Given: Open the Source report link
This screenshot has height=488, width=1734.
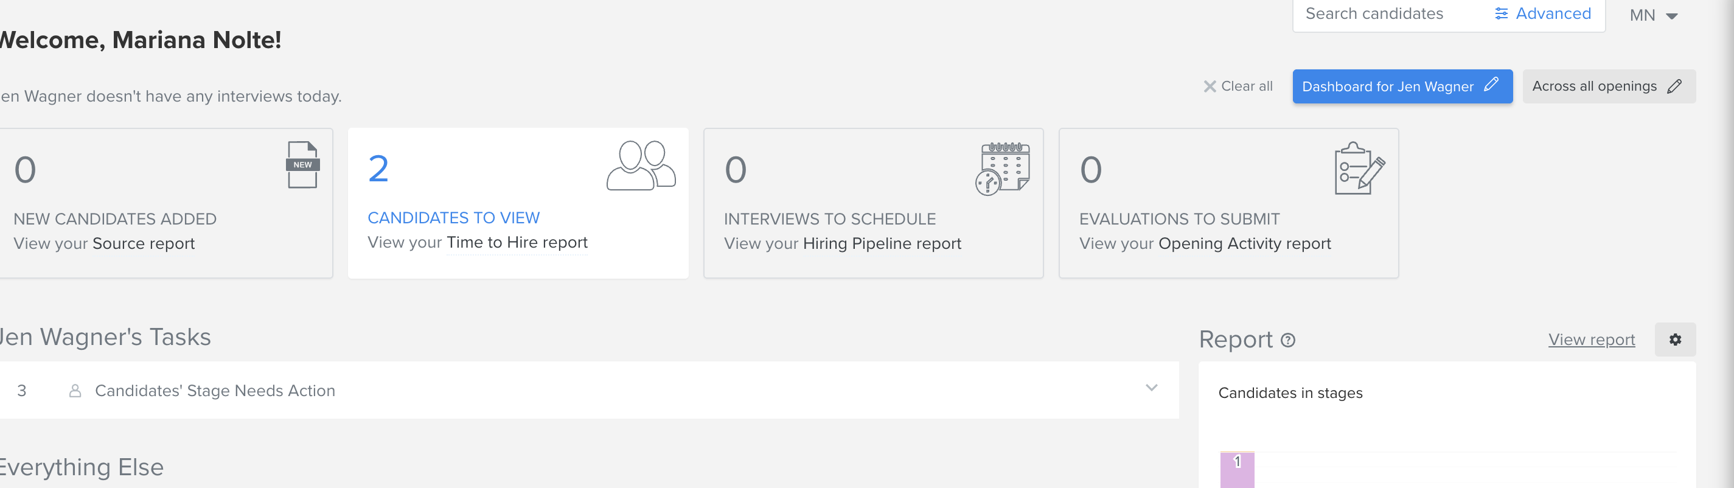Looking at the screenshot, I should point(144,243).
